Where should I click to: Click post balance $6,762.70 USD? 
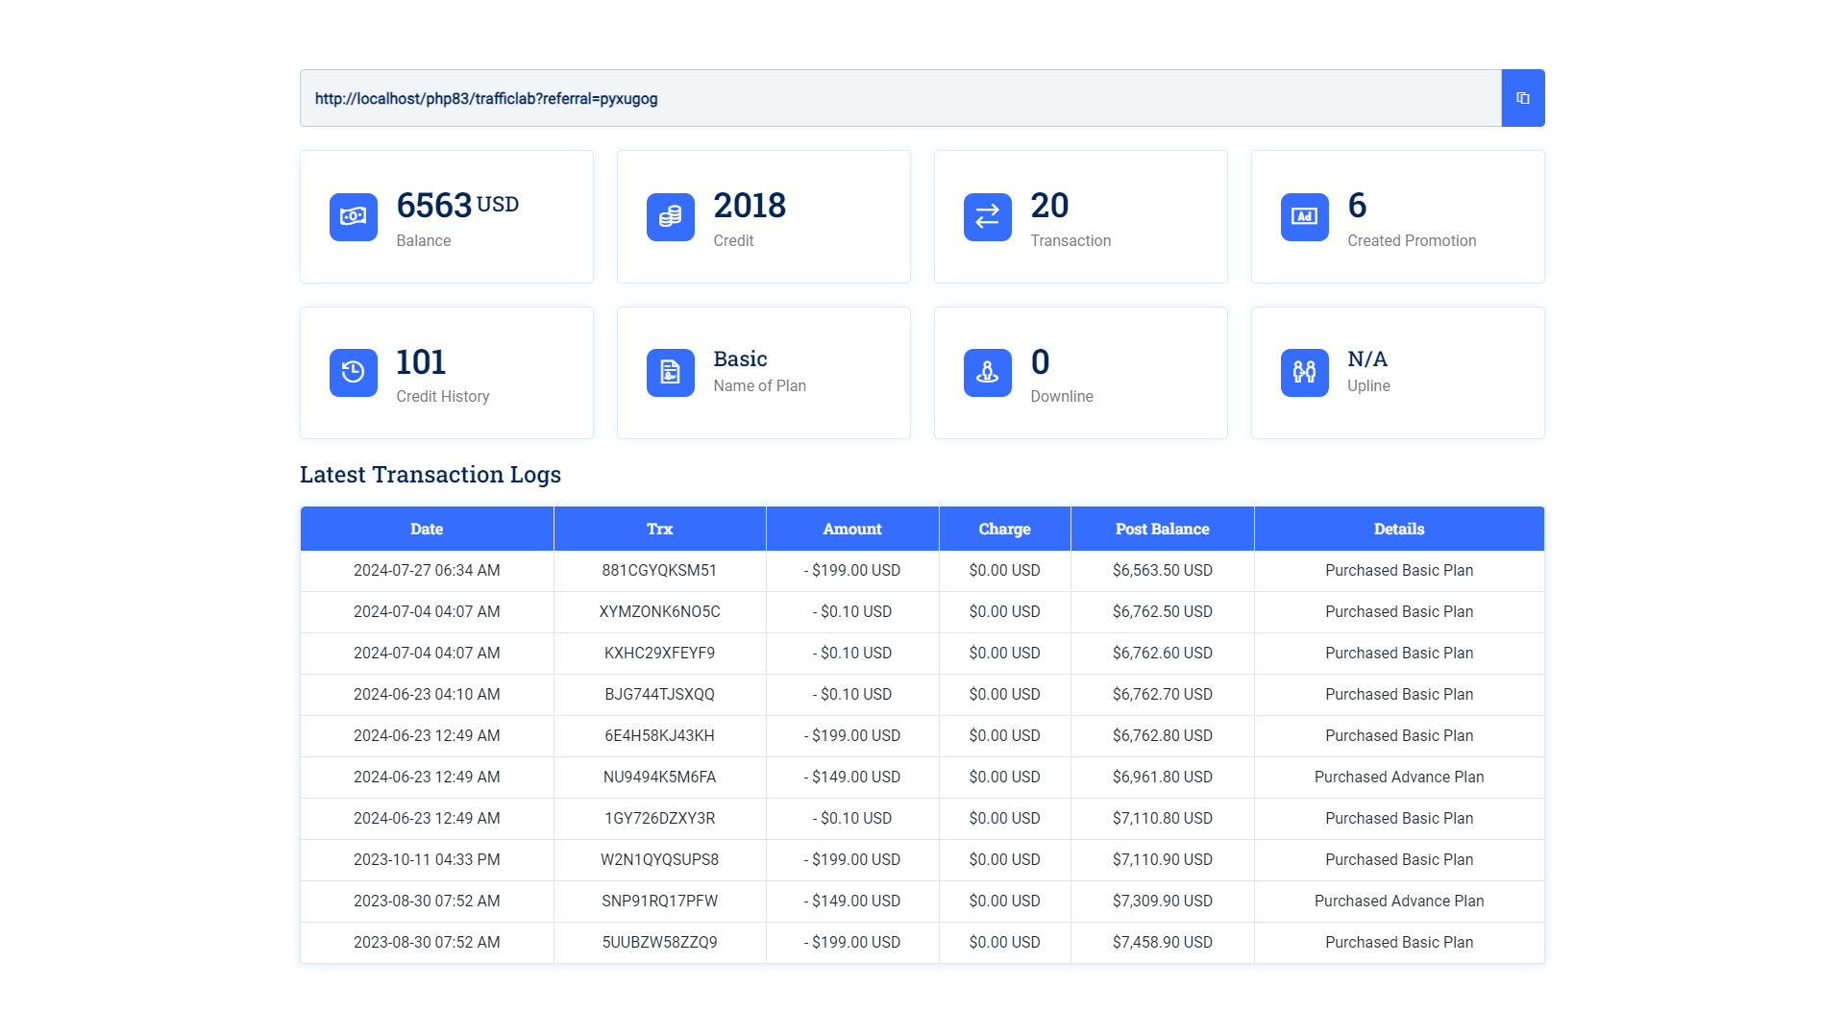tap(1163, 695)
